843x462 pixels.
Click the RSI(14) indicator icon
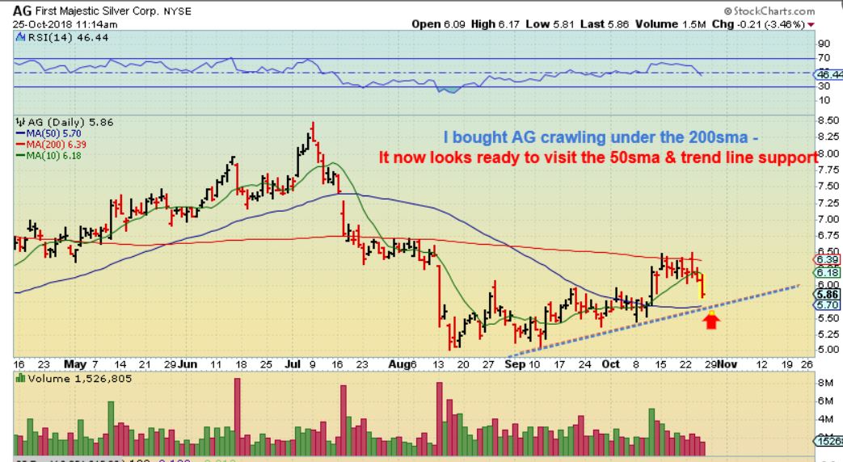pyautogui.click(x=20, y=37)
